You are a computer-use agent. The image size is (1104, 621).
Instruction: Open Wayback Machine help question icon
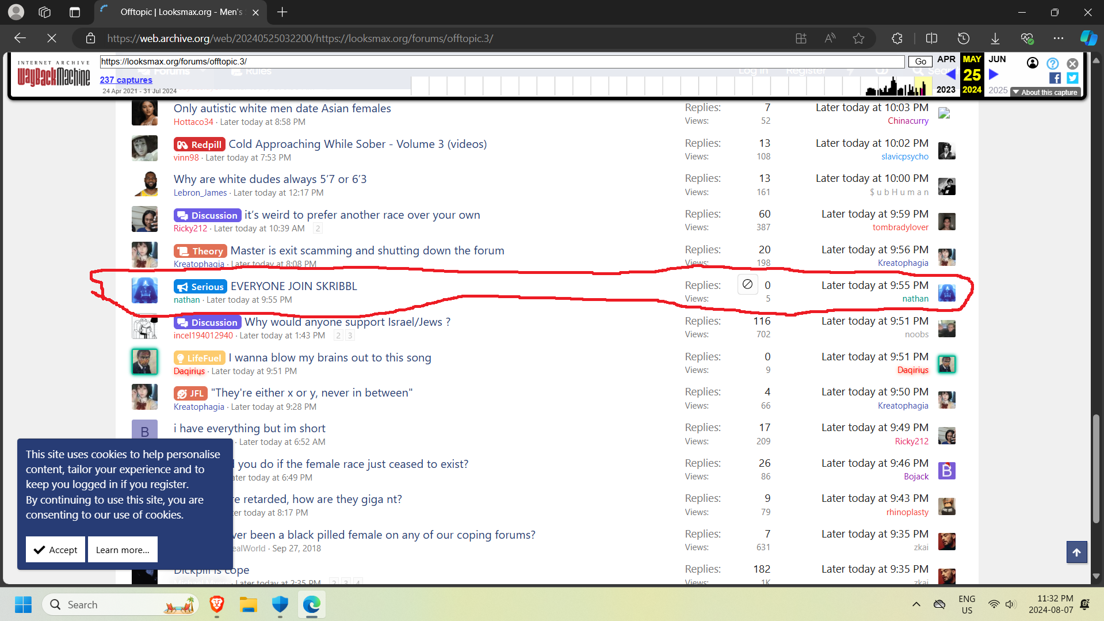tap(1052, 63)
